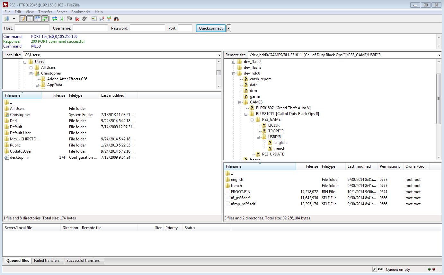Click the Quickconnect button
This screenshot has width=444, height=275.
[211, 28]
